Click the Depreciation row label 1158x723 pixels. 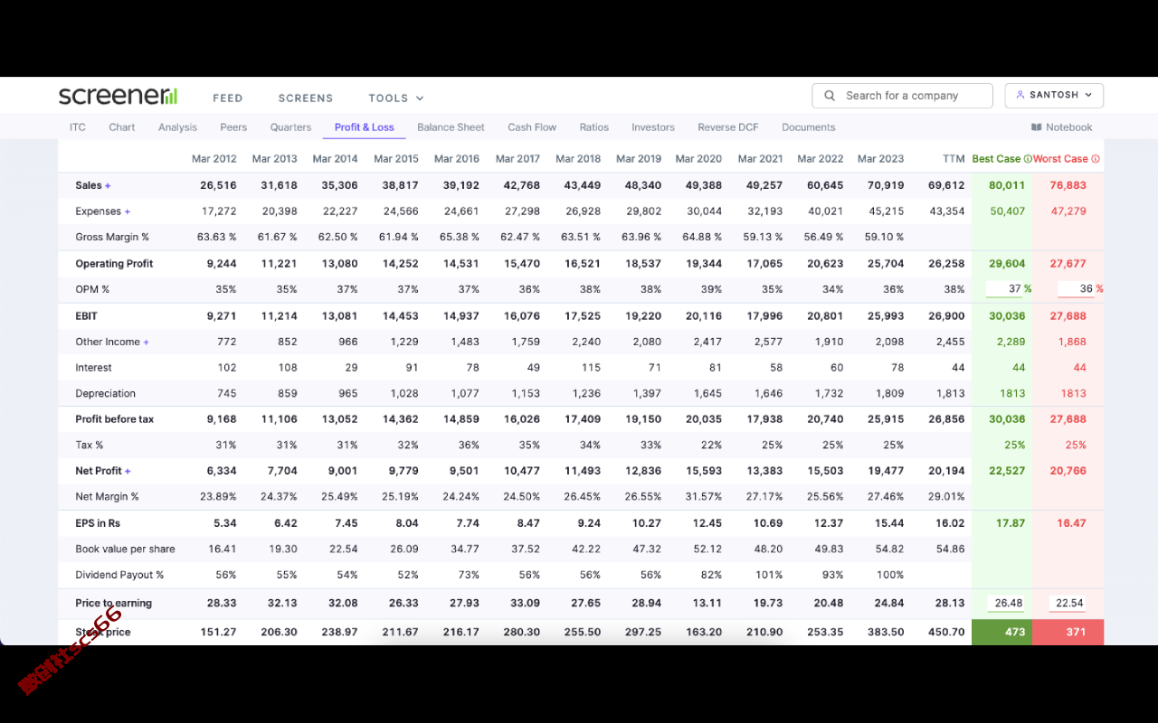[x=105, y=394]
